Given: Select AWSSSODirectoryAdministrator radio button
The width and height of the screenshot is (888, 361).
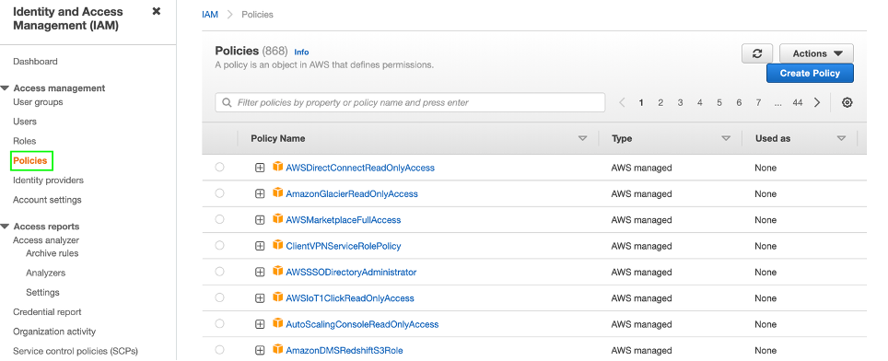Looking at the screenshot, I should 220,272.
